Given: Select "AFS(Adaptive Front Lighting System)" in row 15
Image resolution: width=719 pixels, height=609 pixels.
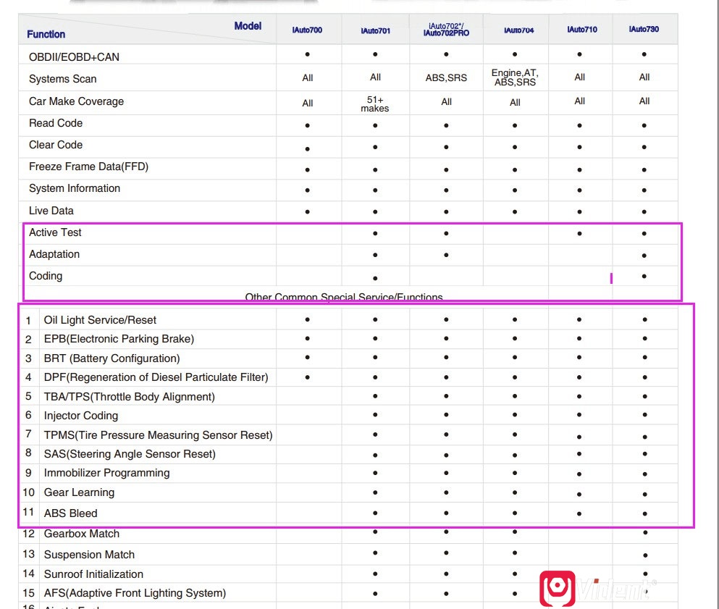Looking at the screenshot, I should (x=135, y=593).
